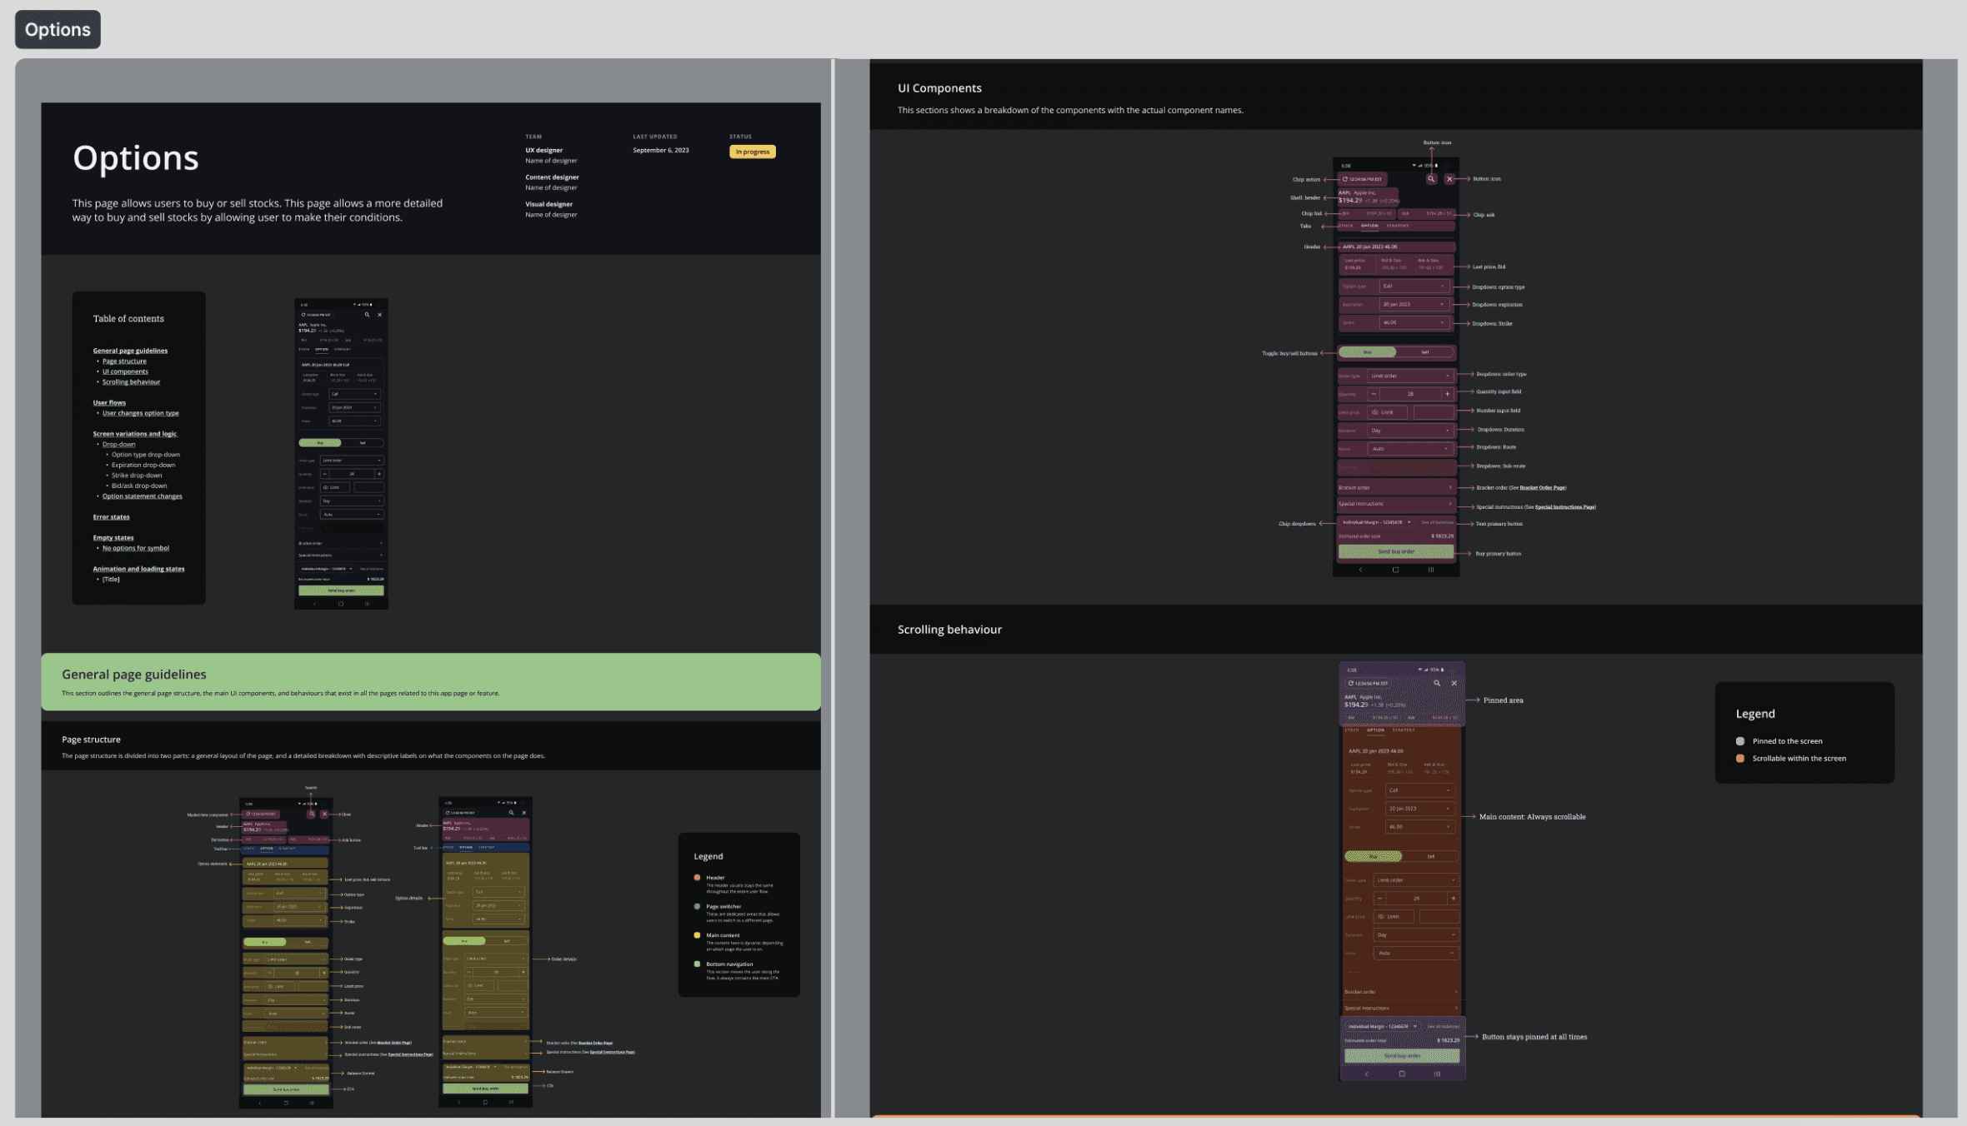The height and width of the screenshot is (1126, 1967).
Task: Click 'Error states' link in Table of contents
Action: (111, 517)
